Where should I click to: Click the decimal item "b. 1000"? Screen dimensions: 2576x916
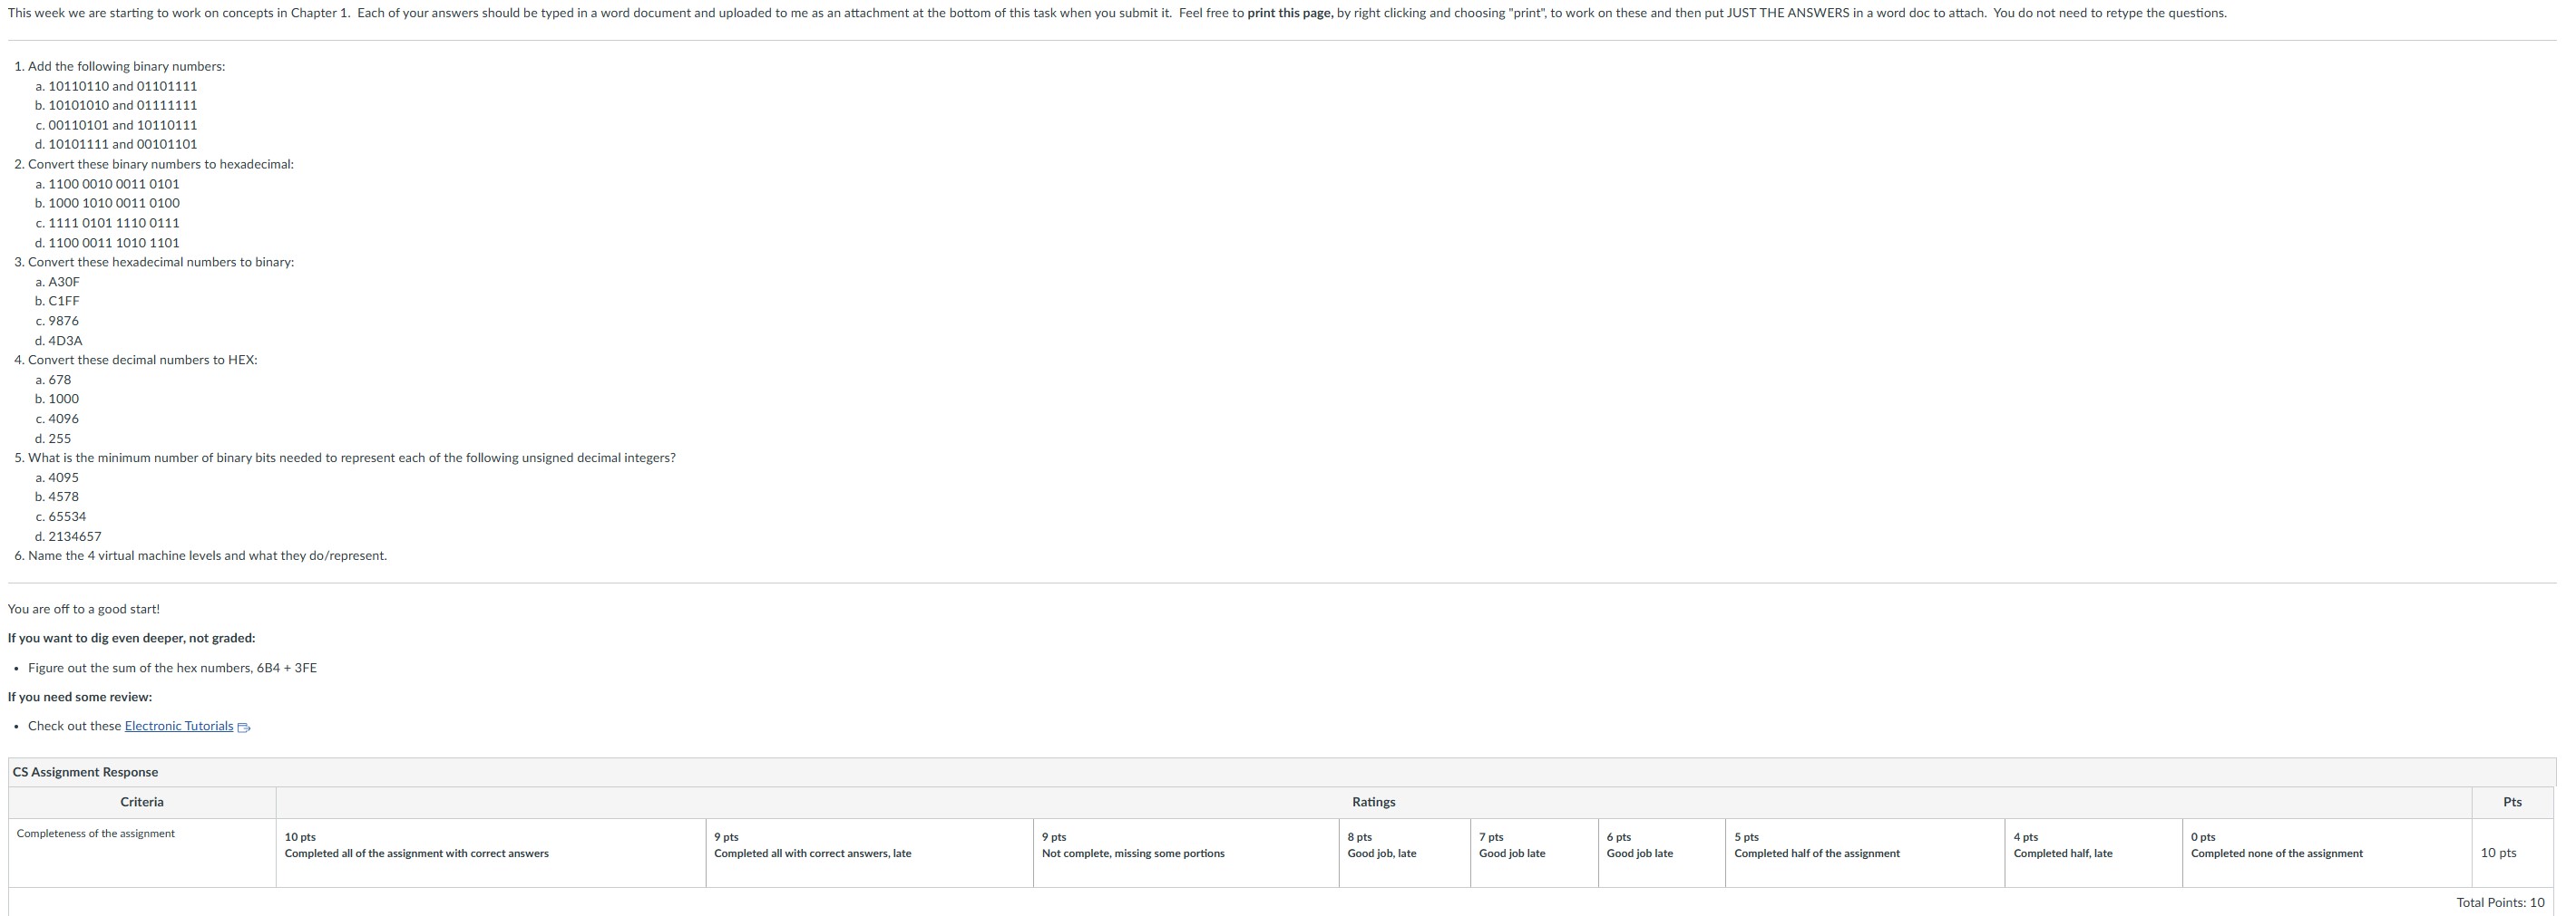click(57, 399)
